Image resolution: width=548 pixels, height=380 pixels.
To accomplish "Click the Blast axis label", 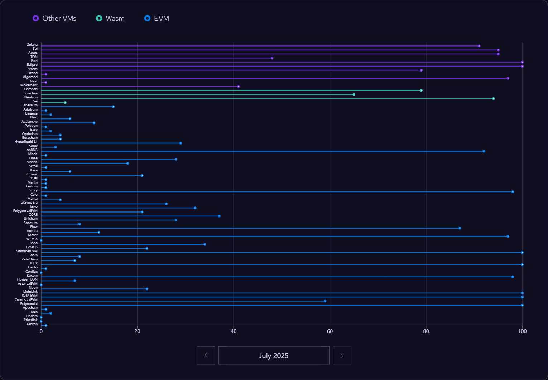I will pyautogui.click(x=34, y=117).
